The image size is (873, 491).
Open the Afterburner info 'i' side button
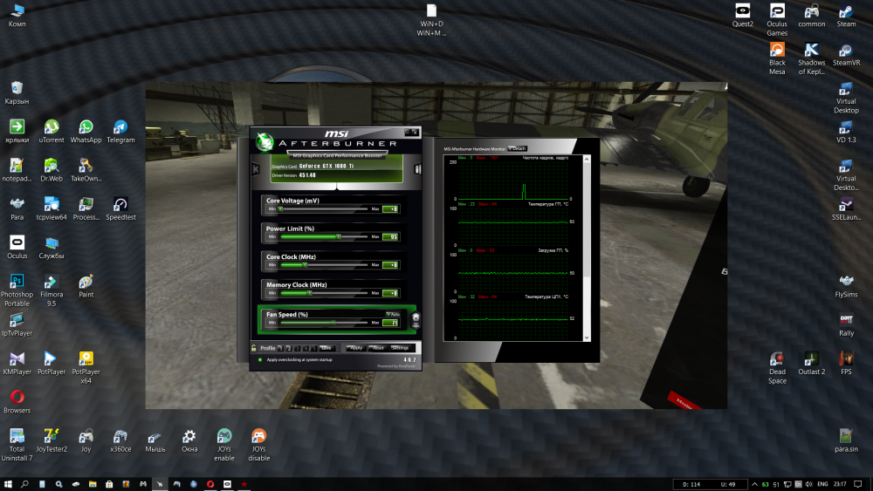tap(417, 169)
